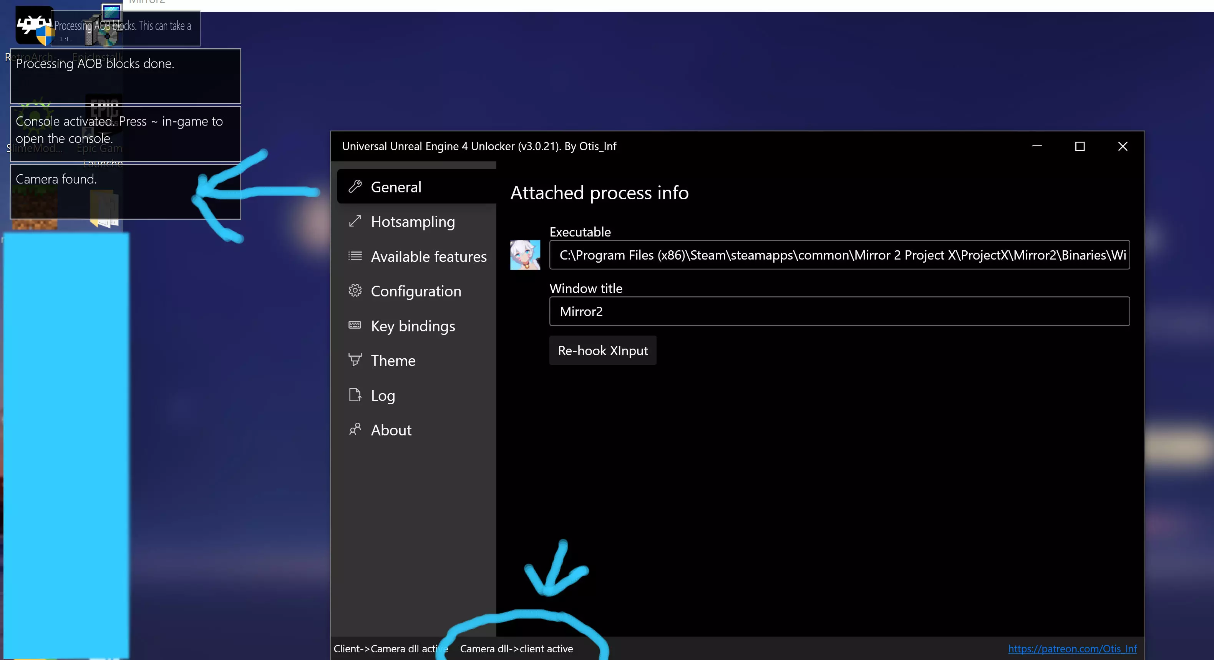Click the gear icon beside Configuration
The height and width of the screenshot is (660, 1214).
coord(355,290)
